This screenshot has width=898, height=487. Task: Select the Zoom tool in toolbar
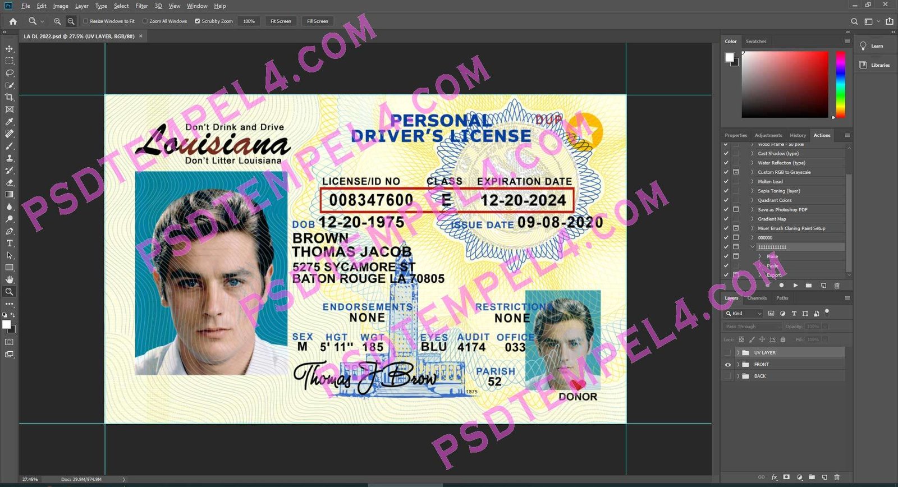click(x=10, y=292)
